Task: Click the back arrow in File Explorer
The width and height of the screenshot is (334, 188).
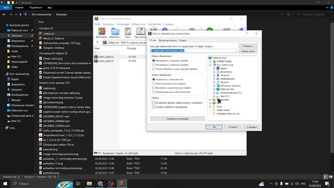Action: click(x=4, y=15)
